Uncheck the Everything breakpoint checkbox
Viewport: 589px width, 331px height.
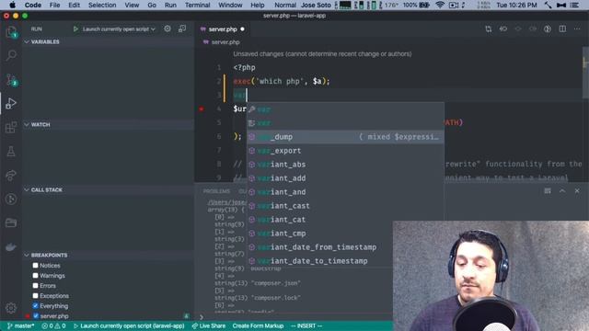(x=35, y=306)
